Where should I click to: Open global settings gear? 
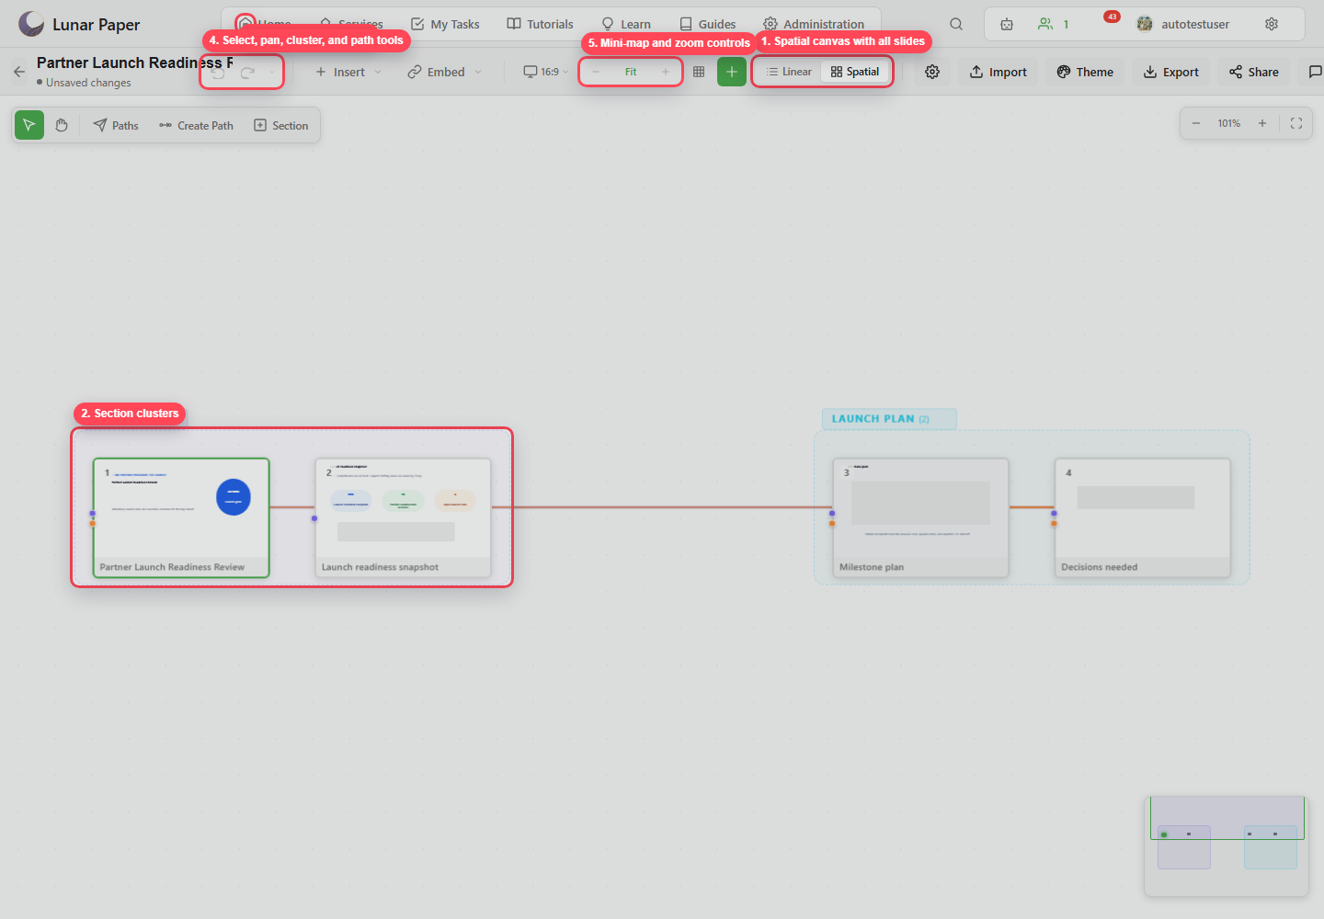pyautogui.click(x=1272, y=24)
